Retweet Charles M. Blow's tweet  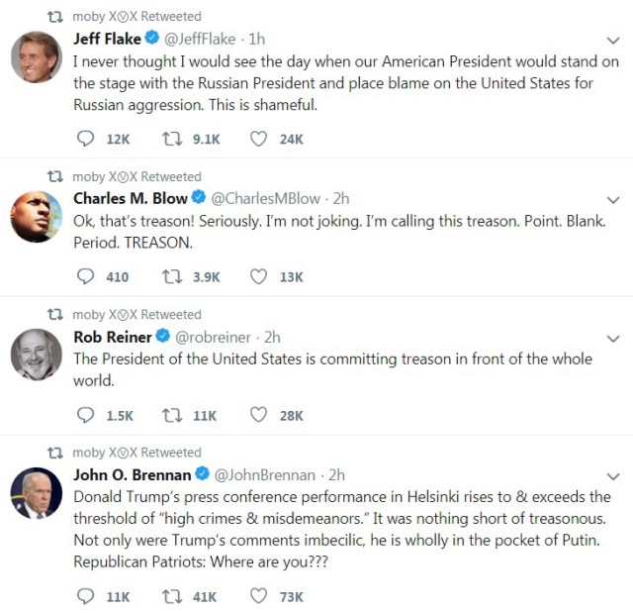(x=173, y=277)
